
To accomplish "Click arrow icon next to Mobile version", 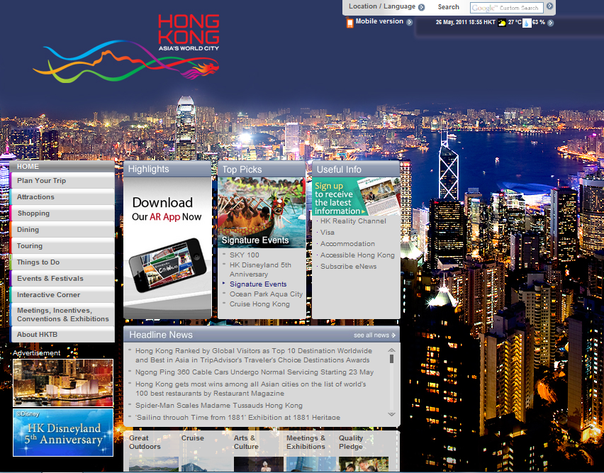I will [x=410, y=23].
